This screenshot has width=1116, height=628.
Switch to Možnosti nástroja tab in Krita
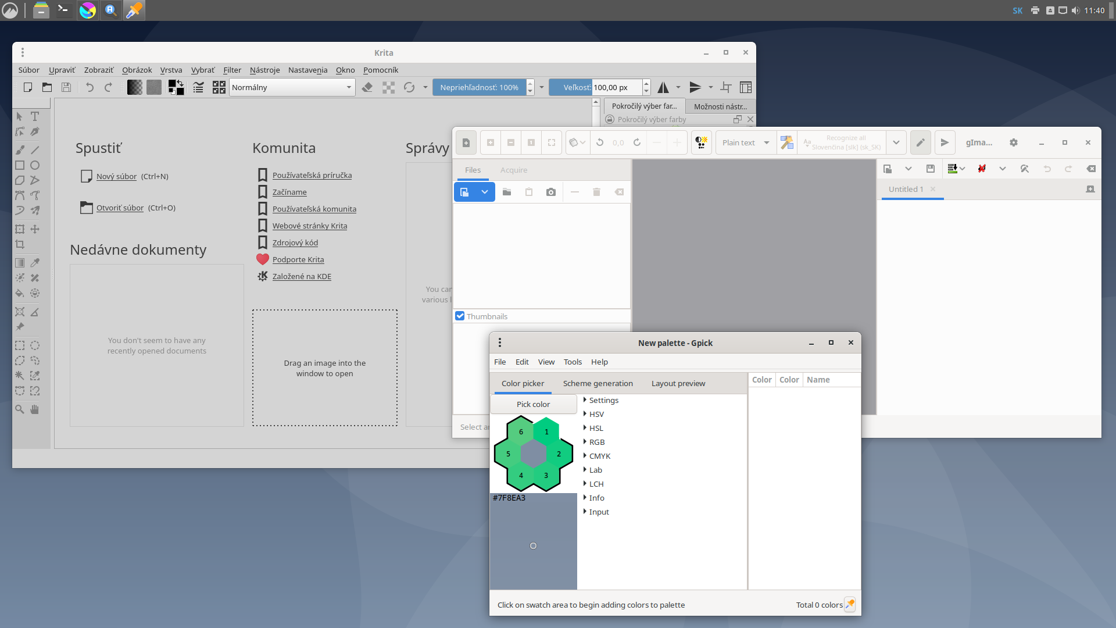point(720,106)
